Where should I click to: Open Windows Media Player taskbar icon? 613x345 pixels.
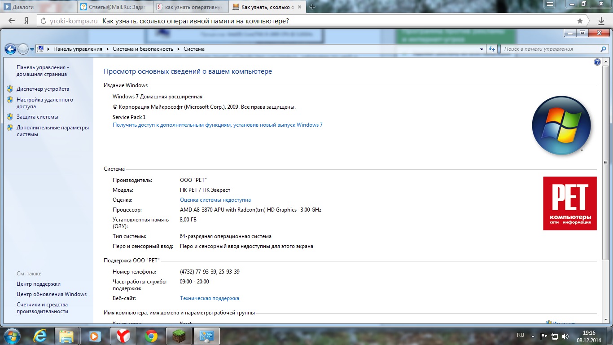coord(95,336)
